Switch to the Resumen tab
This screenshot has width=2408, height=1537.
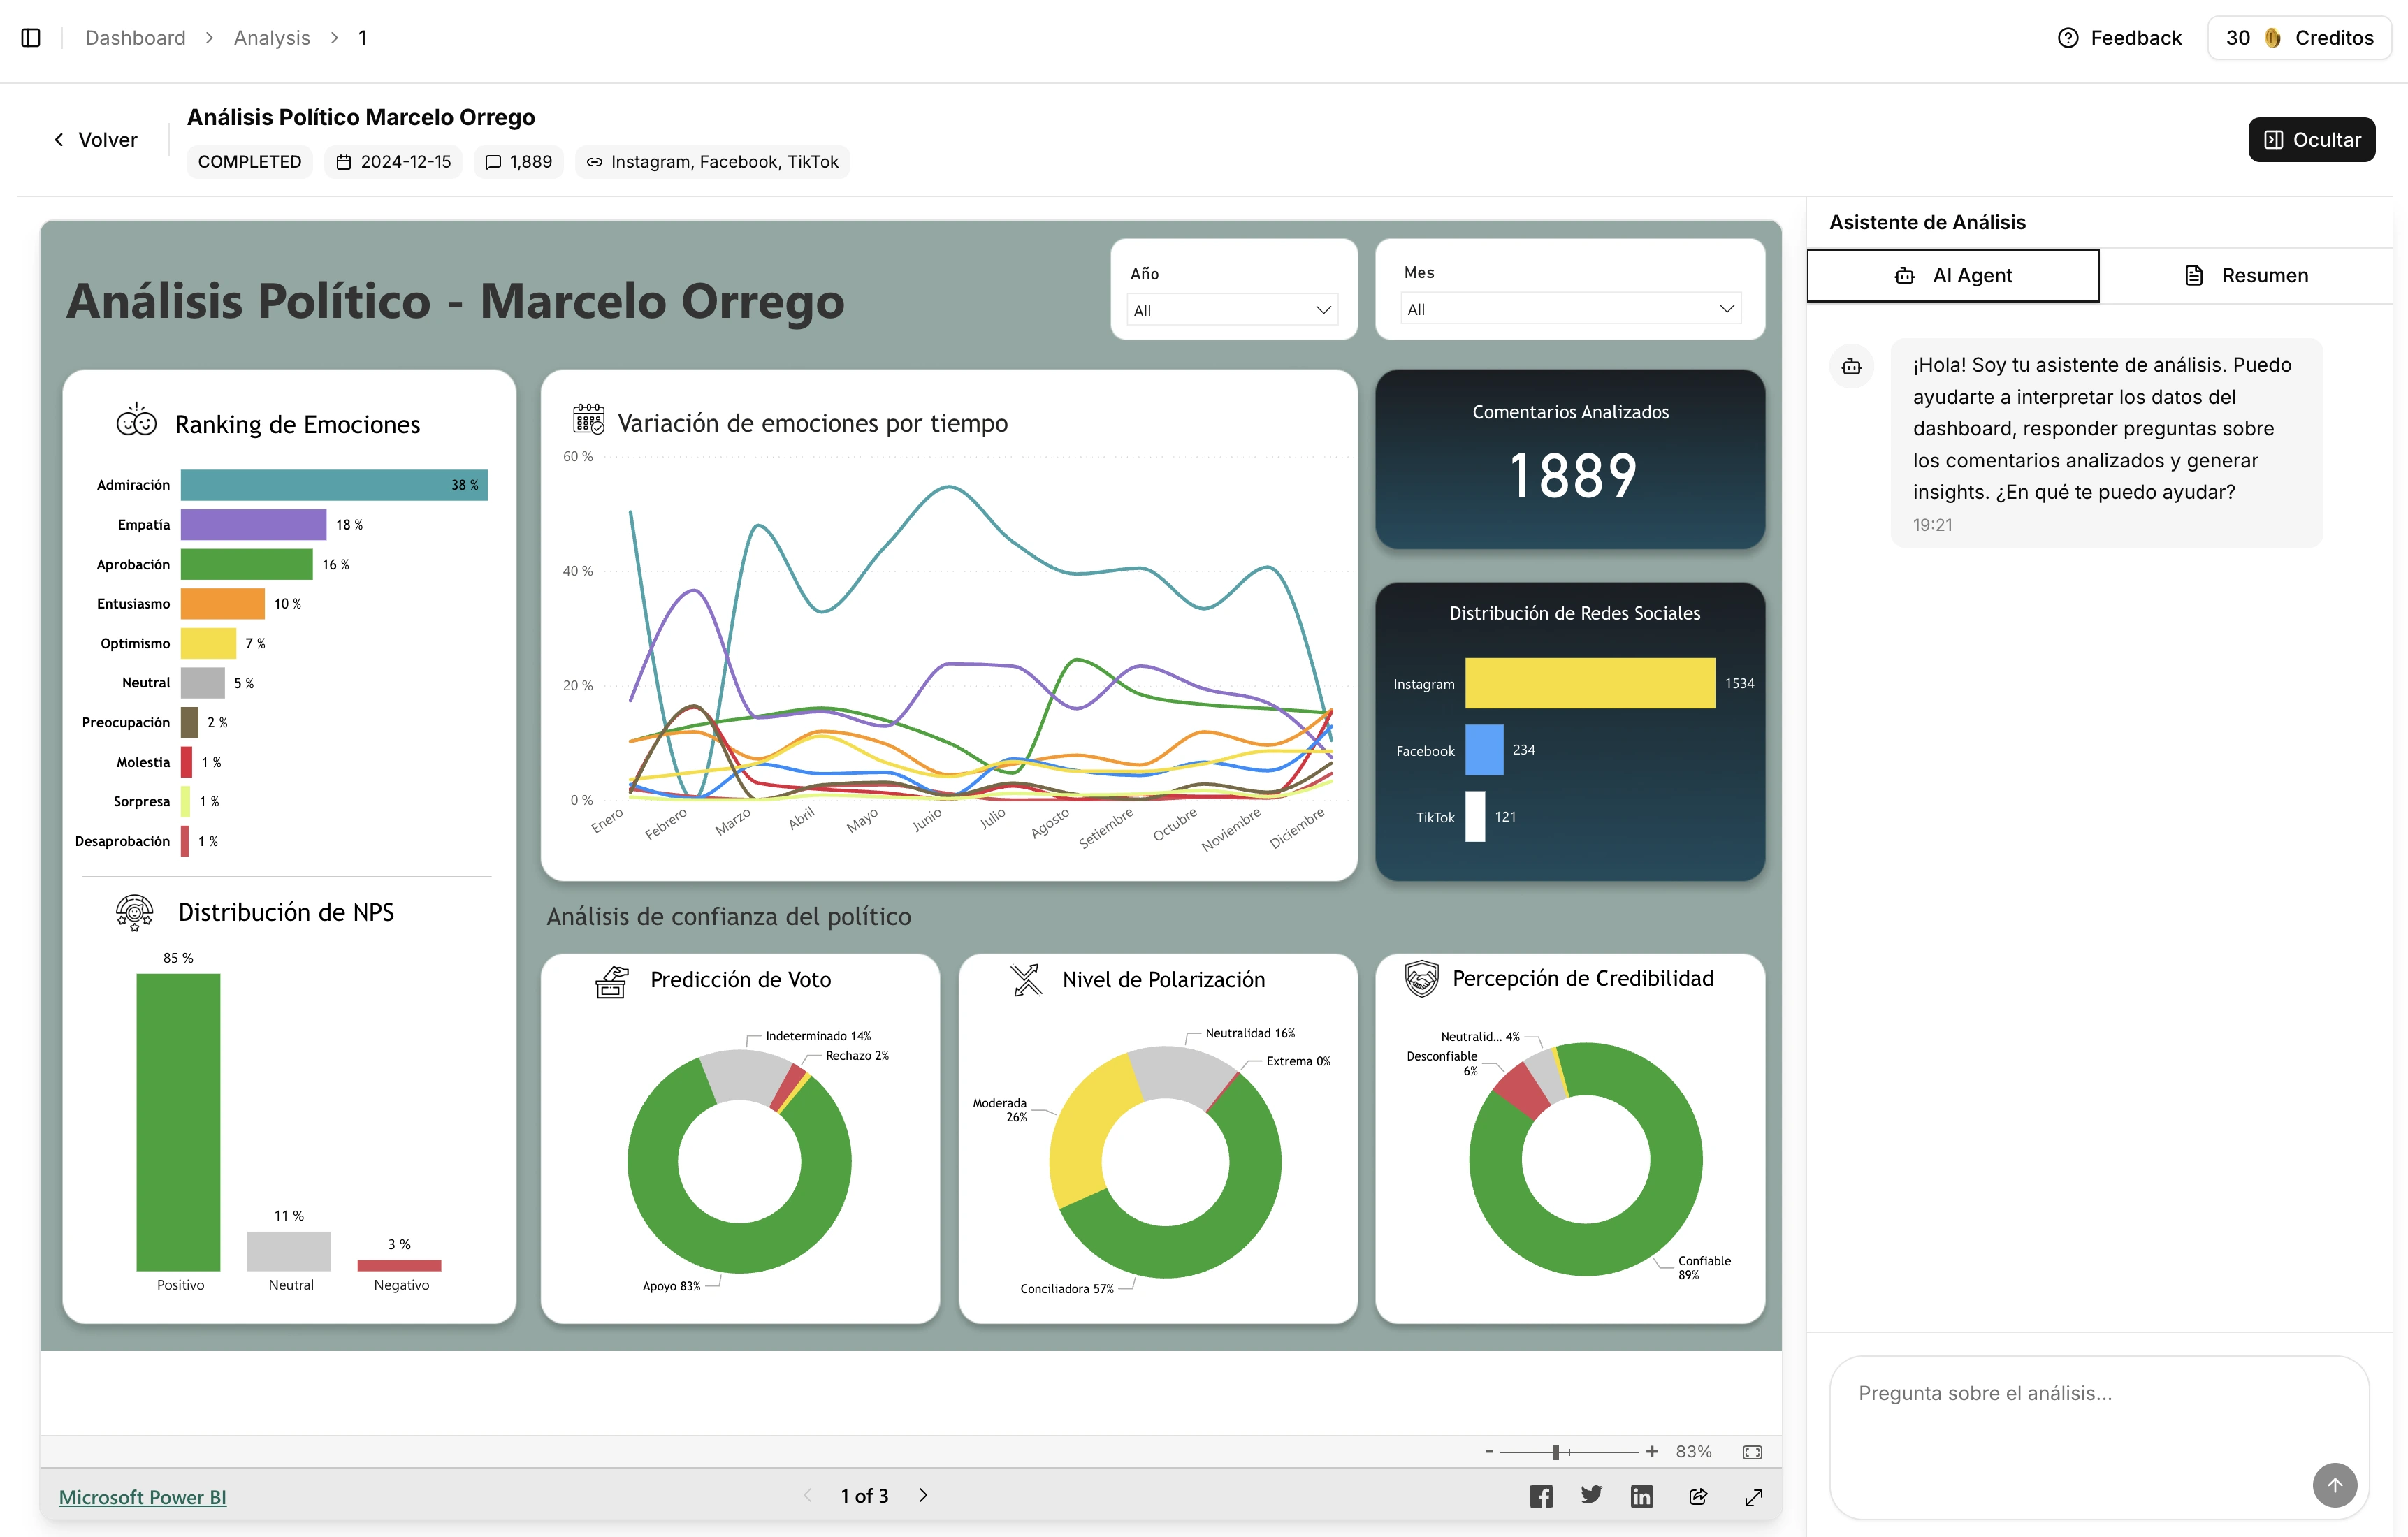[x=2246, y=275]
